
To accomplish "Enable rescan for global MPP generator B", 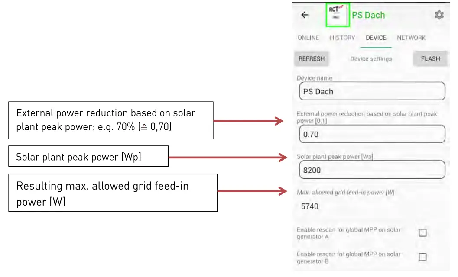I will coord(422,257).
